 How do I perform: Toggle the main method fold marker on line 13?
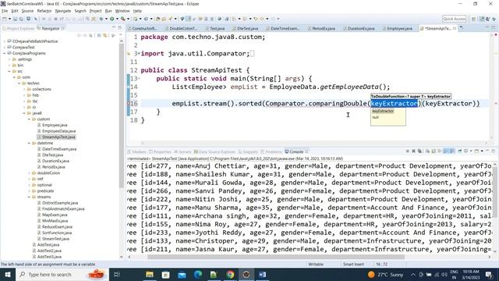(139, 78)
